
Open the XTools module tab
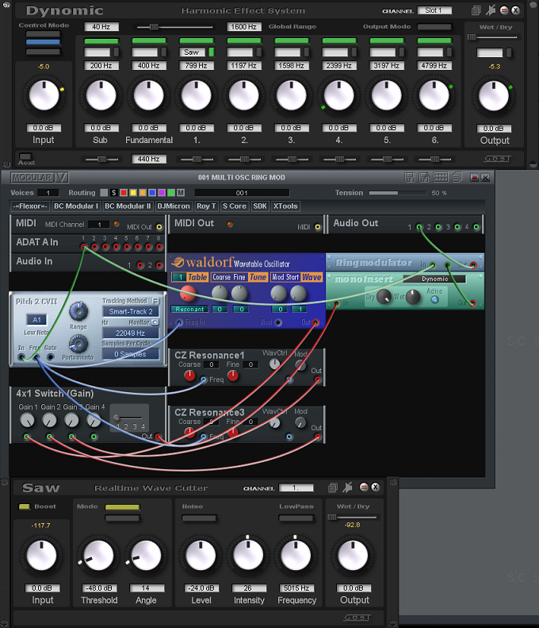click(285, 206)
